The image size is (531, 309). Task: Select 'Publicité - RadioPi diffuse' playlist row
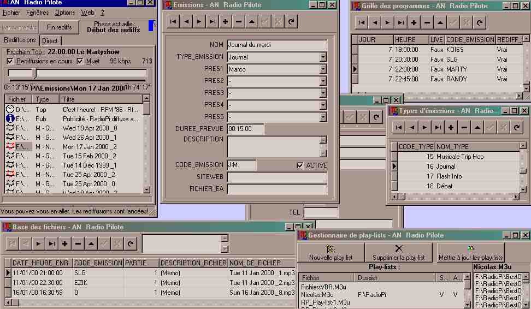click(74, 119)
